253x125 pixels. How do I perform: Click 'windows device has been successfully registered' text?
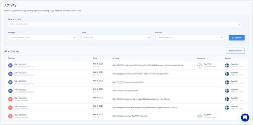pyautogui.click(x=147, y=74)
